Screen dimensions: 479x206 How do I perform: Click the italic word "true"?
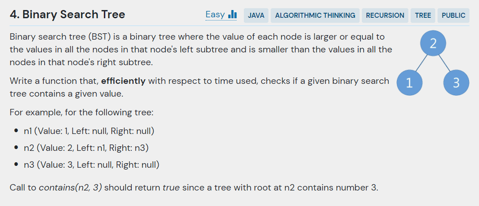click(171, 187)
